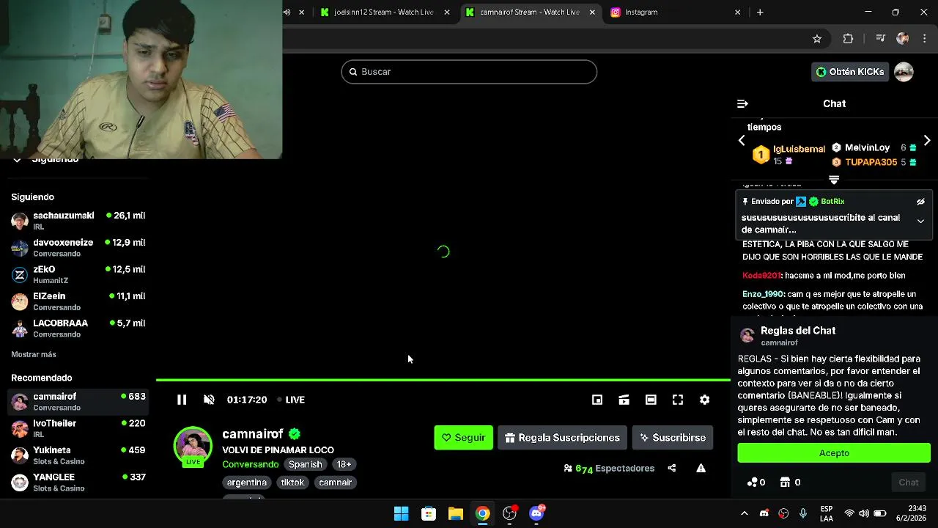Open YANGLEE recommended channel
Screen dimensions: 938x528
pyautogui.click(x=78, y=482)
